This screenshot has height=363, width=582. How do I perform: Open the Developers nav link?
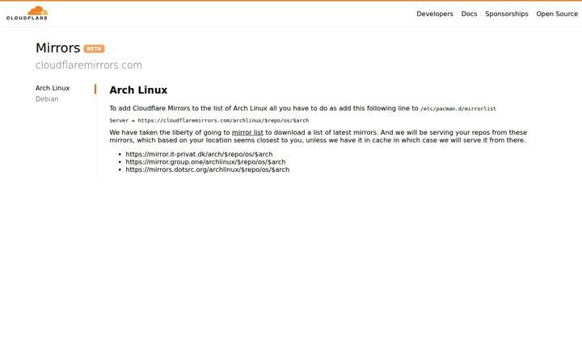pyautogui.click(x=435, y=14)
